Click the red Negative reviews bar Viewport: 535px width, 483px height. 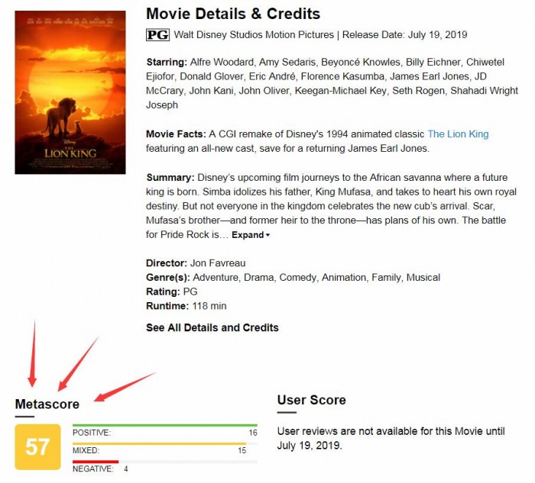point(96,461)
